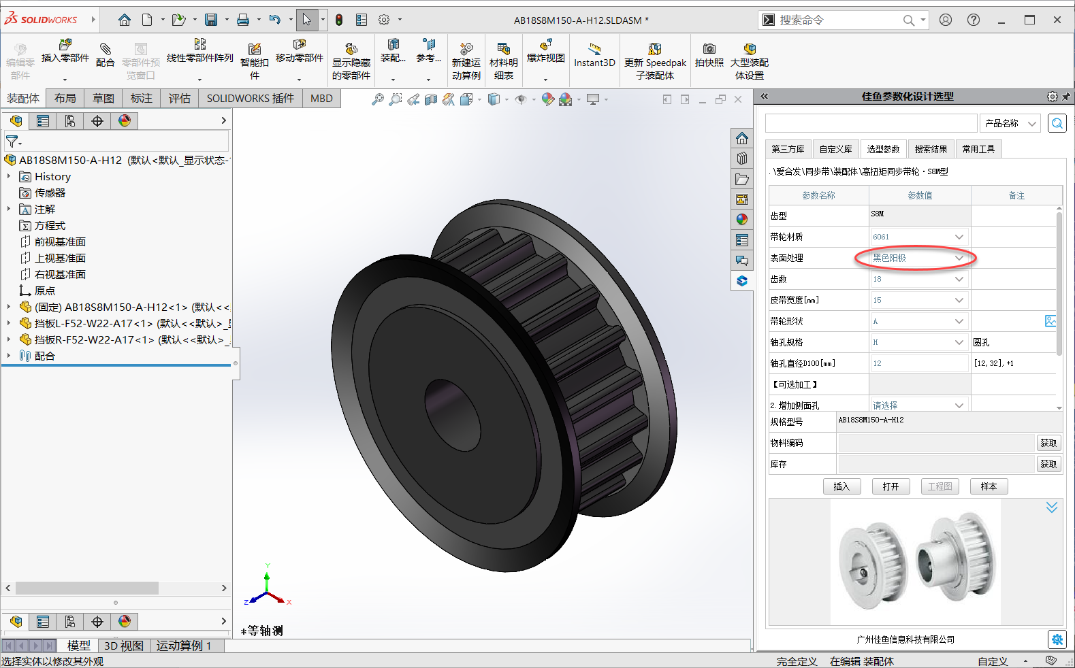Open the surface treatment 黑色阳极 dropdown
This screenshot has width=1075, height=668.
(959, 258)
